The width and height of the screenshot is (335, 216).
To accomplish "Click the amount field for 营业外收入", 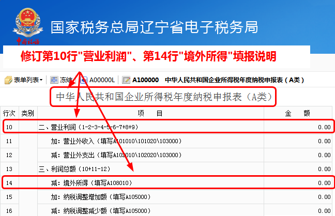I will pyautogui.click(x=298, y=141).
